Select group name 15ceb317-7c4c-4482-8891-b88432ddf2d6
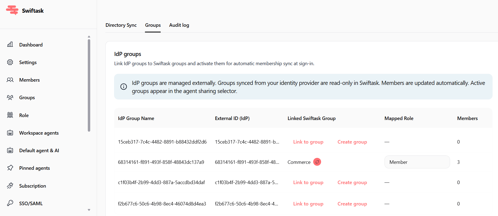The image size is (498, 216). coord(162,142)
